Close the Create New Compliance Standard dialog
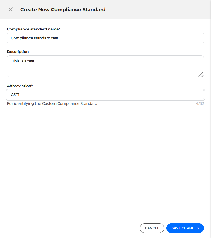211x238 pixels. [10, 9]
